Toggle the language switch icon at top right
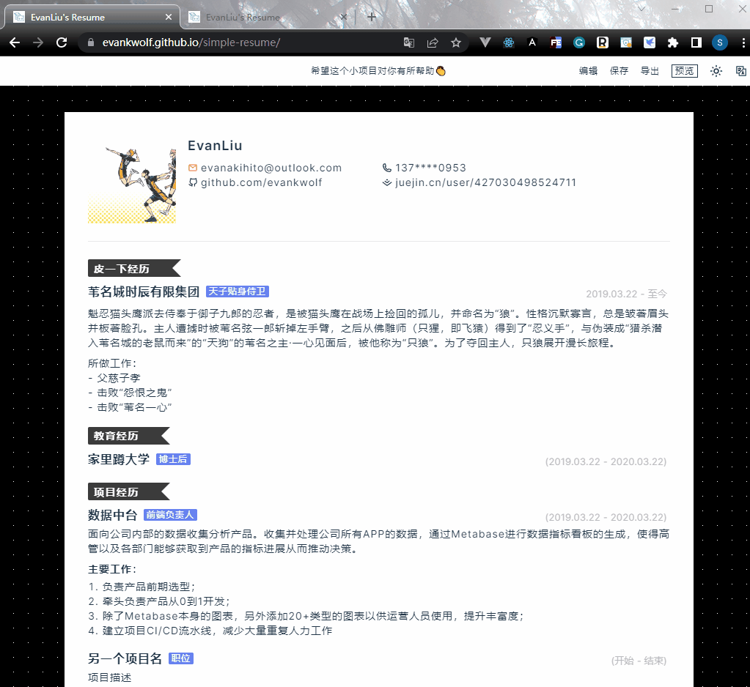Image resolution: width=750 pixels, height=687 pixels. pyautogui.click(x=740, y=70)
